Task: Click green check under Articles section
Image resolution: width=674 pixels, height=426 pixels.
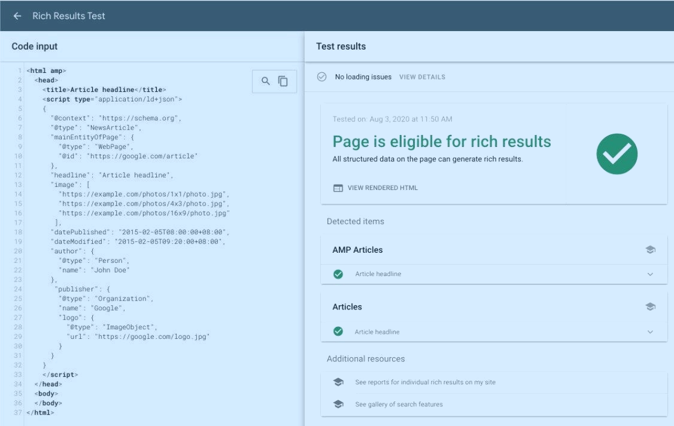Action: point(338,332)
